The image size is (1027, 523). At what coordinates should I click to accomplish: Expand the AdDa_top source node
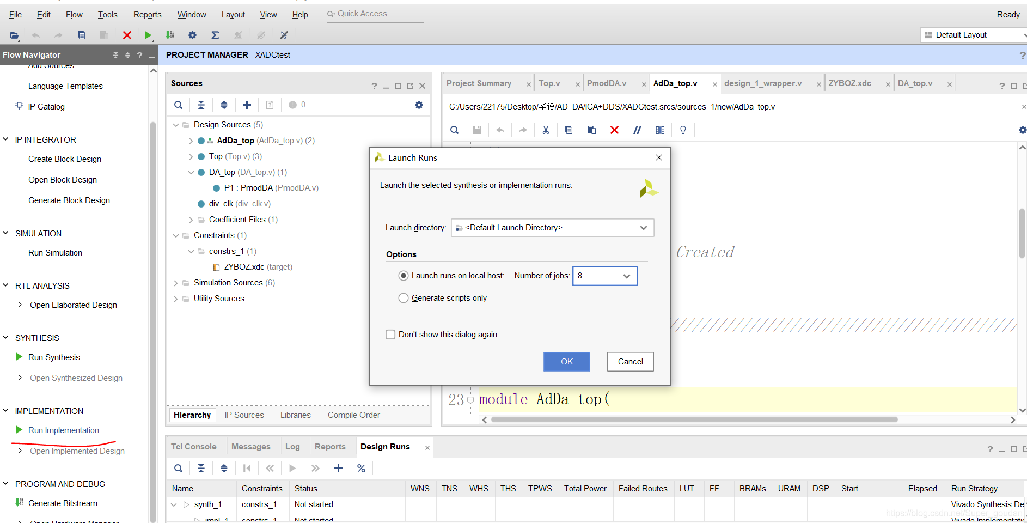[x=191, y=141]
